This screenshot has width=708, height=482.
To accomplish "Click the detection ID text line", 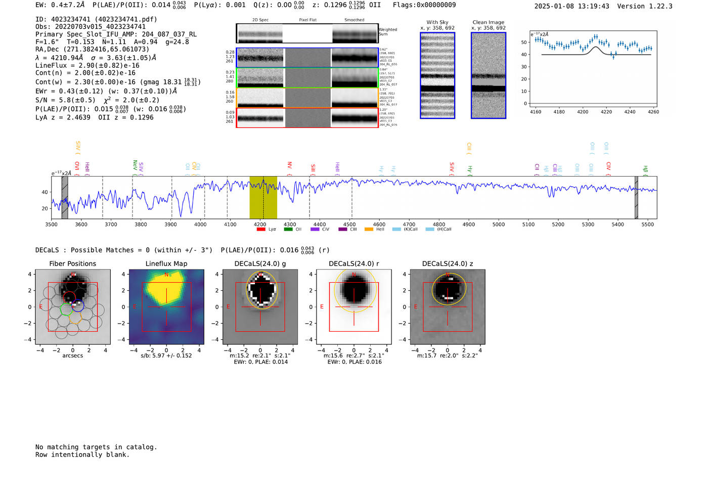I will click(96, 19).
